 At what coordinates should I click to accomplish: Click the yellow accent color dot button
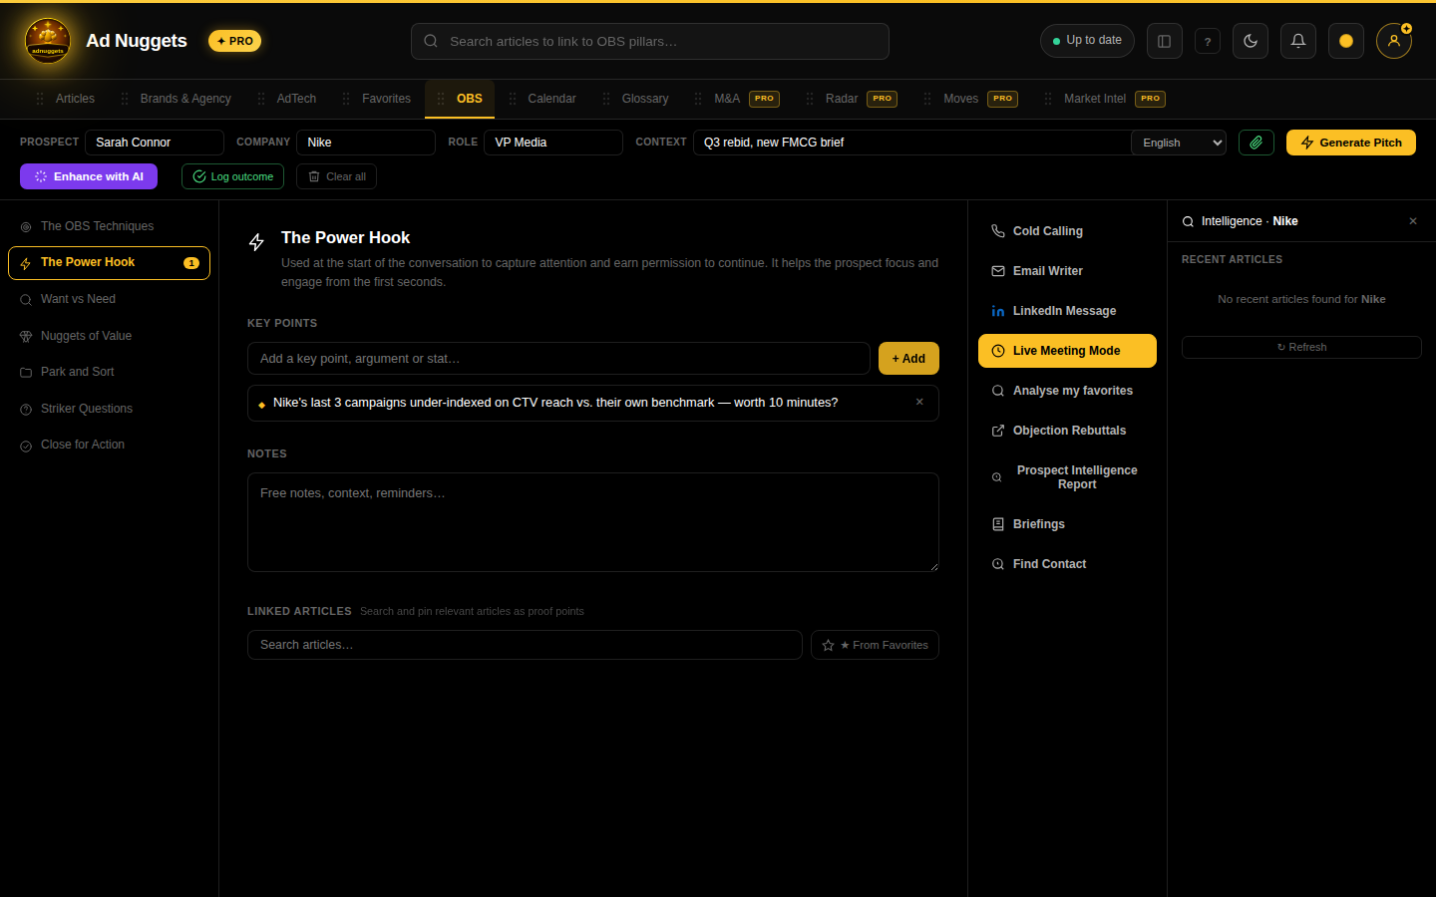1346,41
